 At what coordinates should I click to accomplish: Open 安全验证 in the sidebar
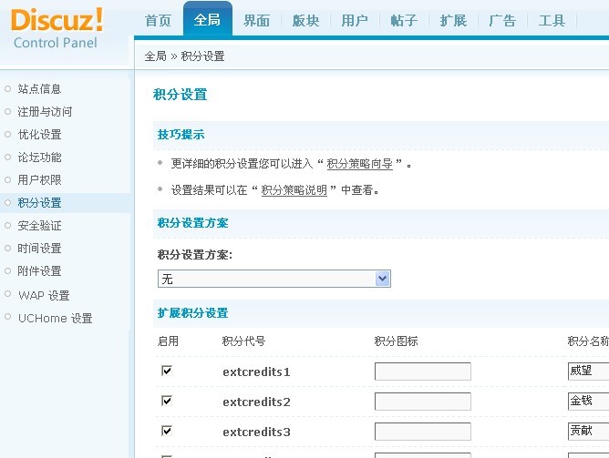tap(39, 225)
